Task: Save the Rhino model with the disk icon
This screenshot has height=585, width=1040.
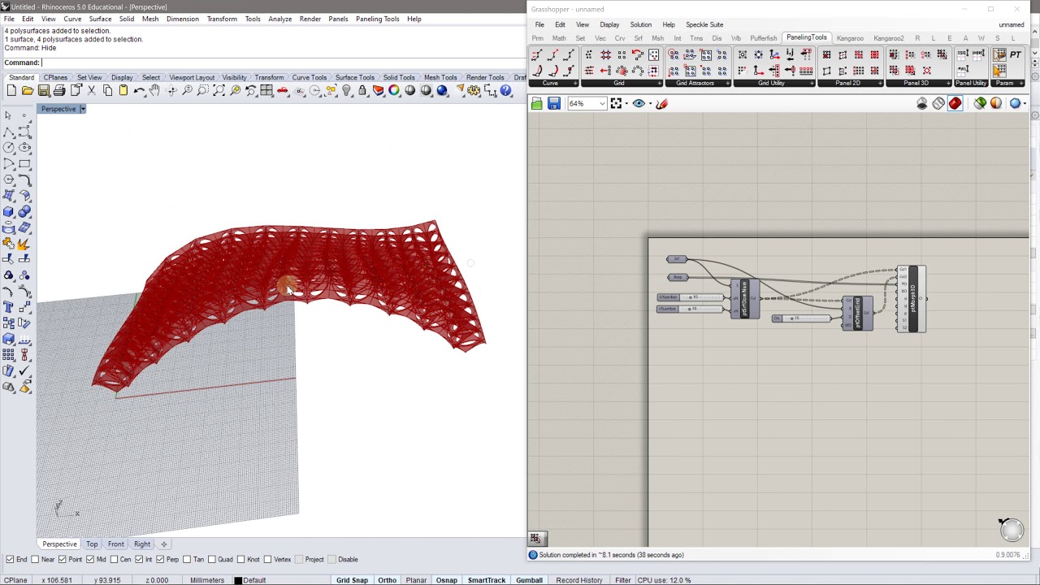Action: pos(44,91)
